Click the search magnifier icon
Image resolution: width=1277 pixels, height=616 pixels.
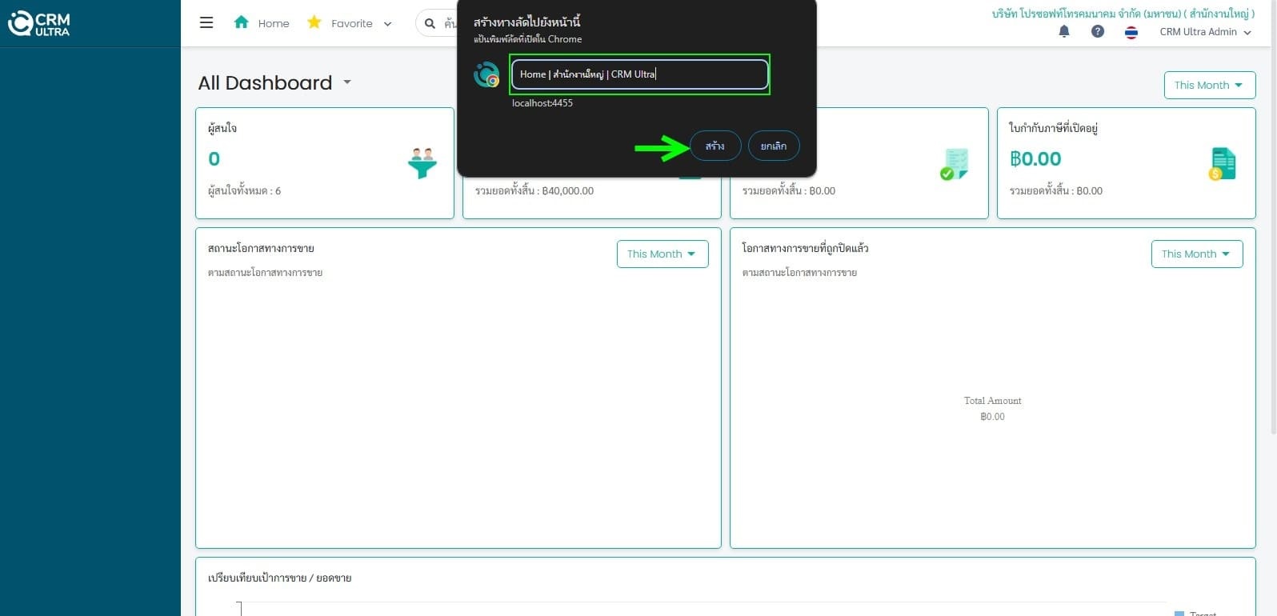[430, 23]
